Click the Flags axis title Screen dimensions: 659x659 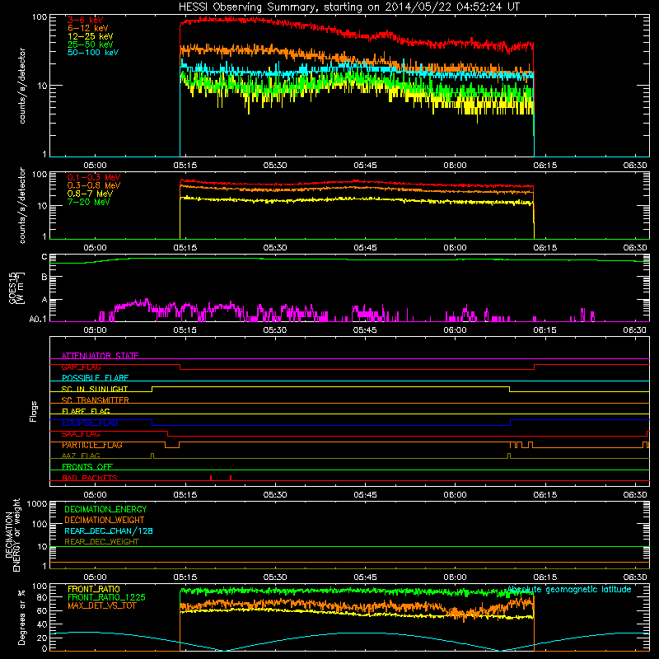[34, 411]
